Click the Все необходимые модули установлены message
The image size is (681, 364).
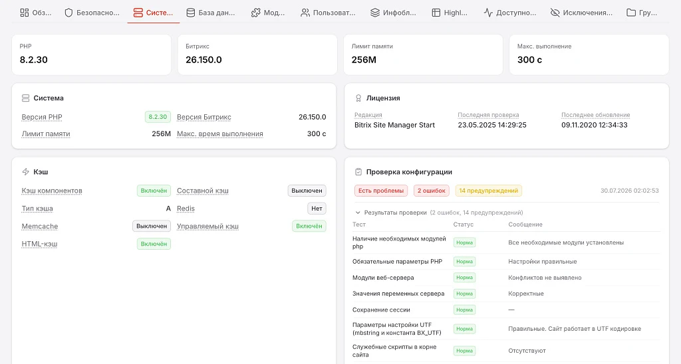tap(566, 242)
